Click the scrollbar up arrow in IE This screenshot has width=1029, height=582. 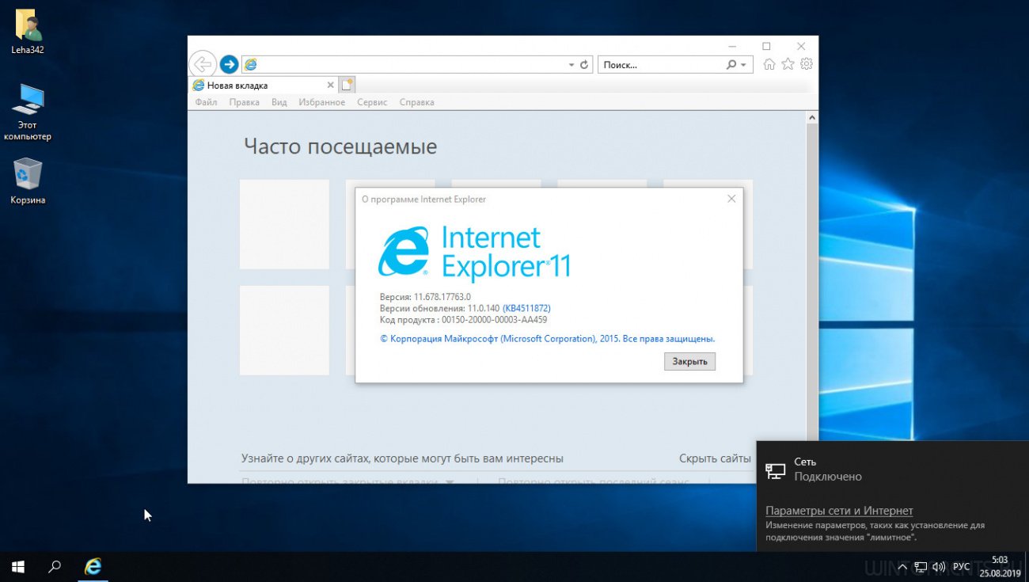point(811,117)
